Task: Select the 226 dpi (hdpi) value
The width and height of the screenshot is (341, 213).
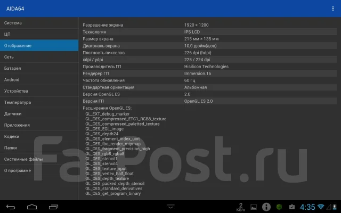Action: 198,53
